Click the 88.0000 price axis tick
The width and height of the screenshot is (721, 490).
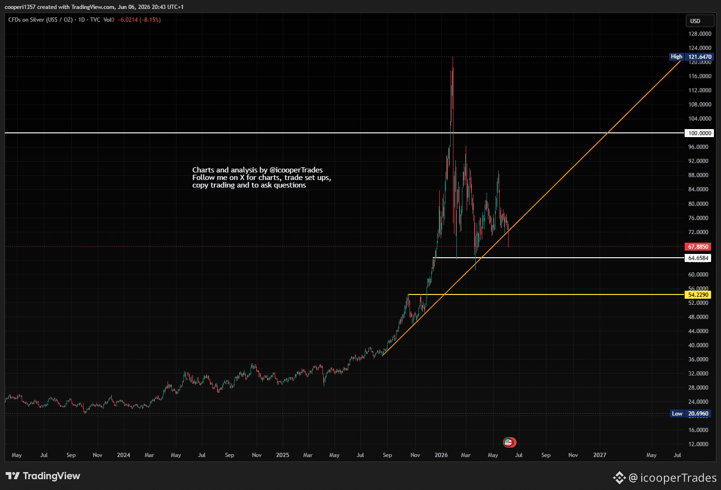[698, 175]
